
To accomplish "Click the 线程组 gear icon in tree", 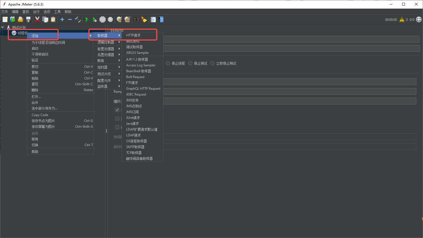I will (x=14, y=33).
